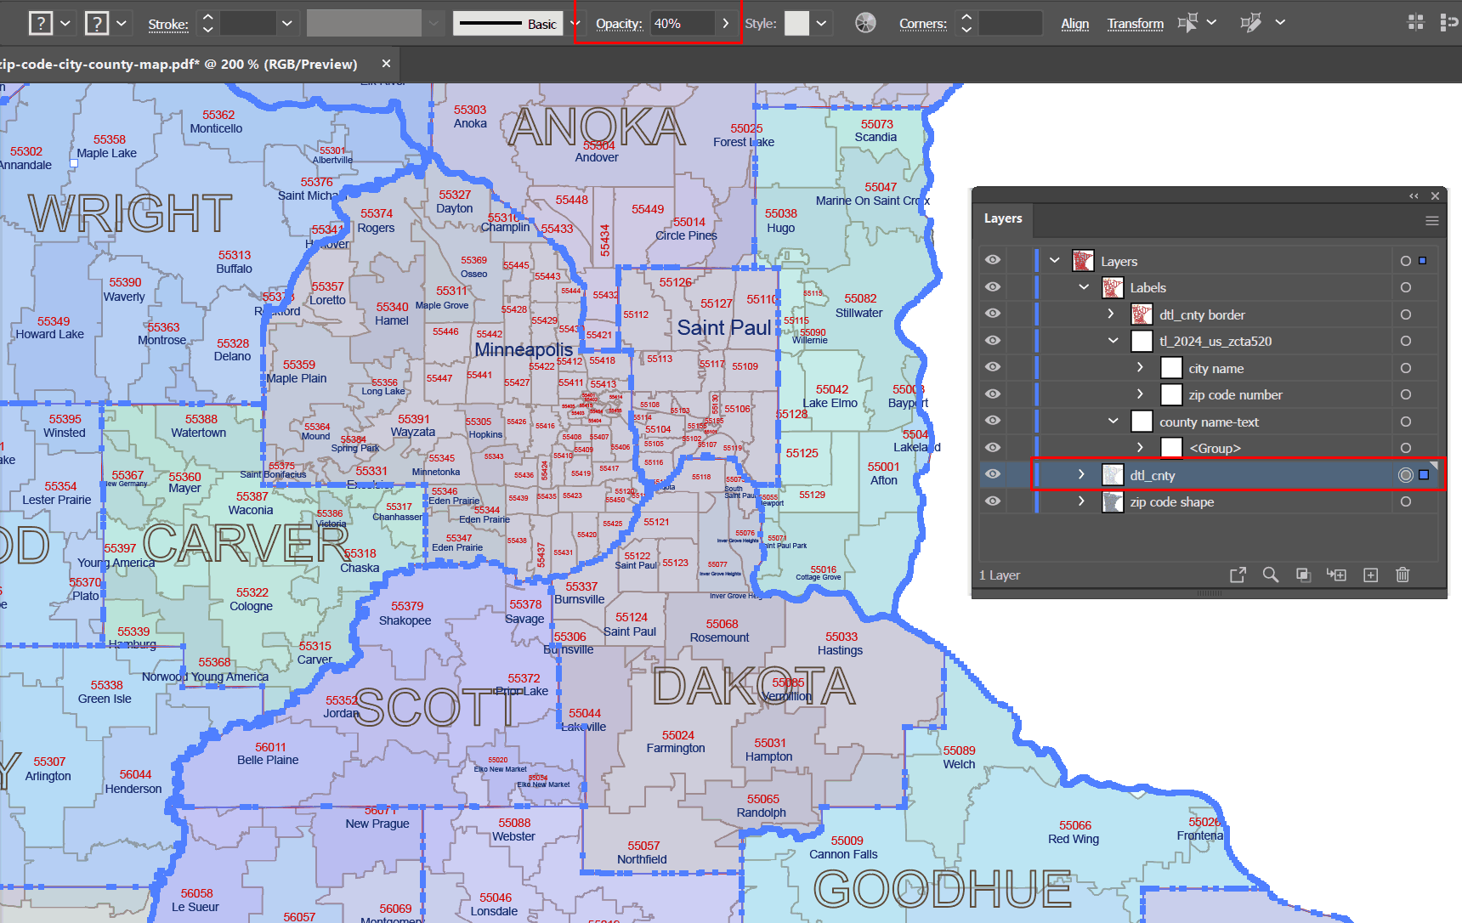Click the Recolor Artwork wheel icon

point(865,23)
